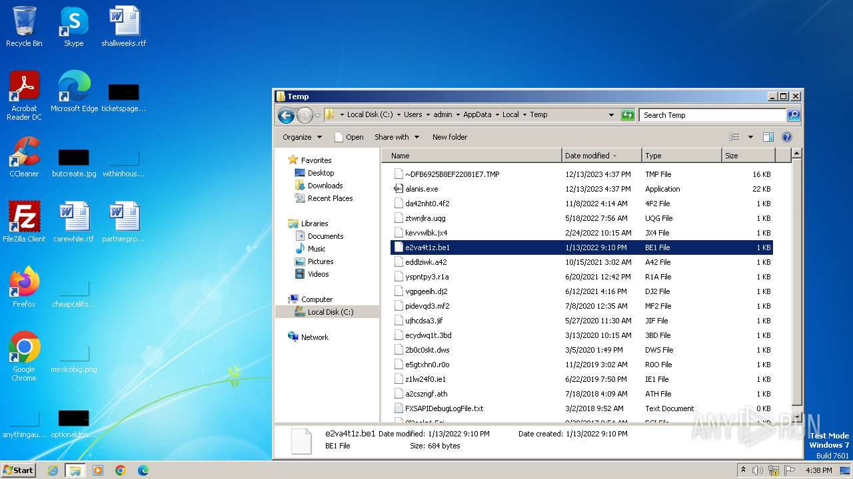
Task: Open Recycle Bin desktop icon
Action: pos(24,27)
